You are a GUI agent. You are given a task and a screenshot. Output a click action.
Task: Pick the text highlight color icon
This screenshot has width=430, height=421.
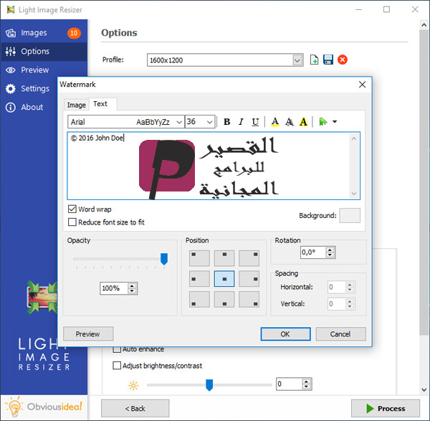pyautogui.click(x=303, y=122)
